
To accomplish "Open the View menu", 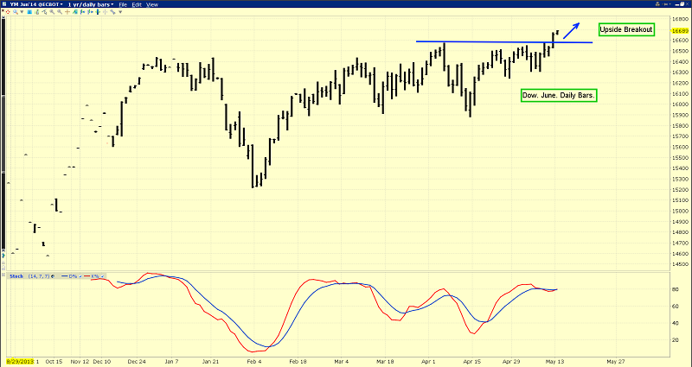I will click(x=152, y=4).
